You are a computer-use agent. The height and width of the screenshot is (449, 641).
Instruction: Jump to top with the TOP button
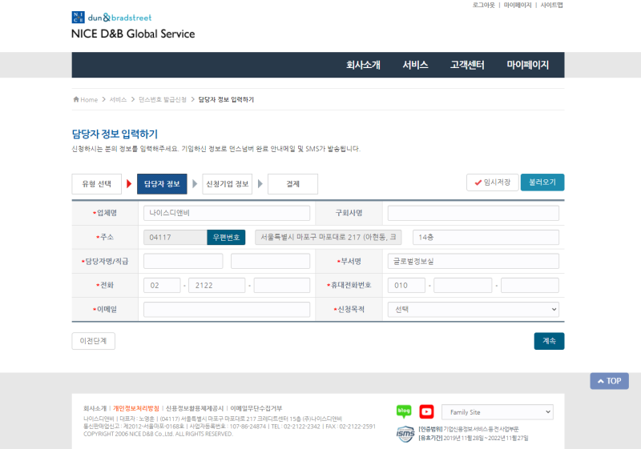click(x=609, y=381)
